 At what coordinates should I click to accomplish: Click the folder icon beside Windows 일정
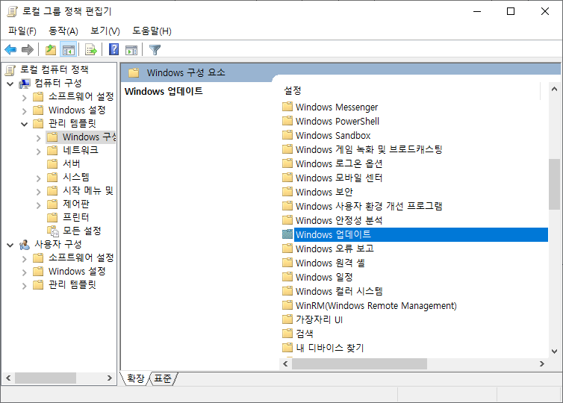pyautogui.click(x=287, y=277)
